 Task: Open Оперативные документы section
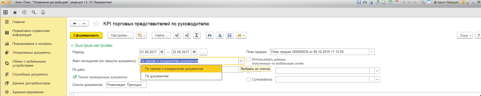point(33,53)
